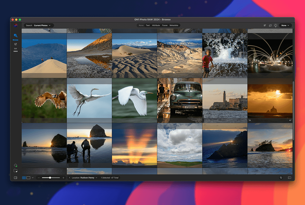The height and width of the screenshot is (205, 305).
Task: Select the eroded badlands landscape thumbnail
Action: click(179, 55)
